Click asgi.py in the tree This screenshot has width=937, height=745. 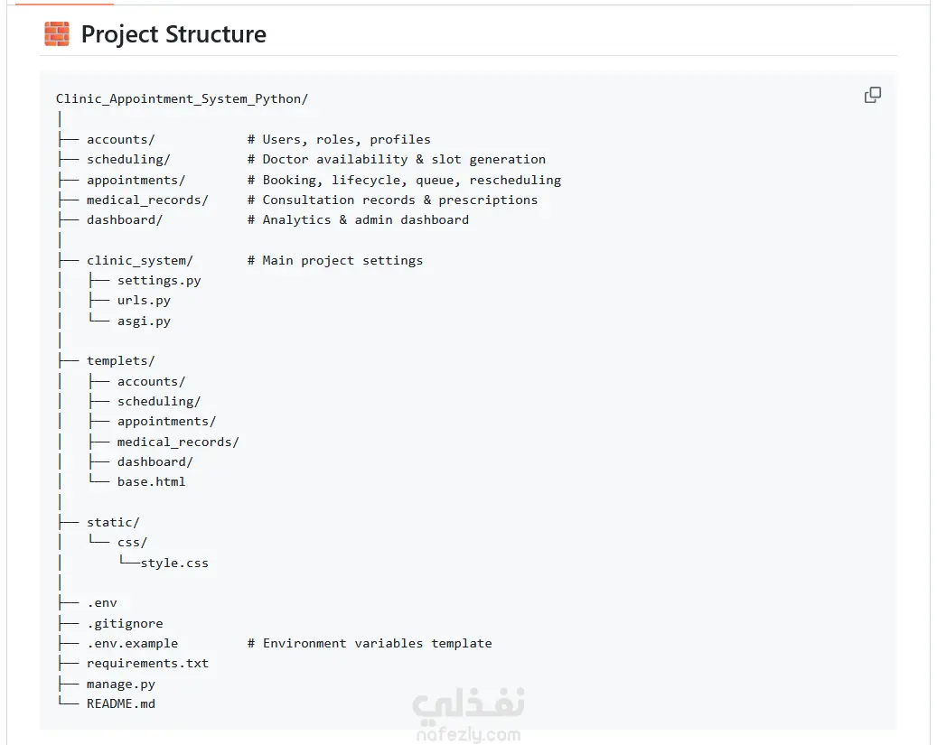[144, 321]
